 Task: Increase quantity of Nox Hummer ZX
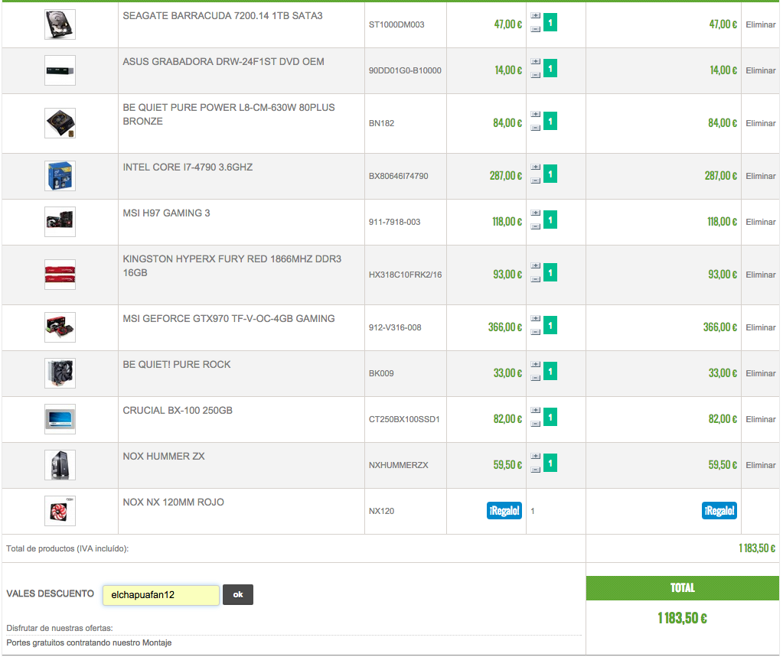coord(535,457)
